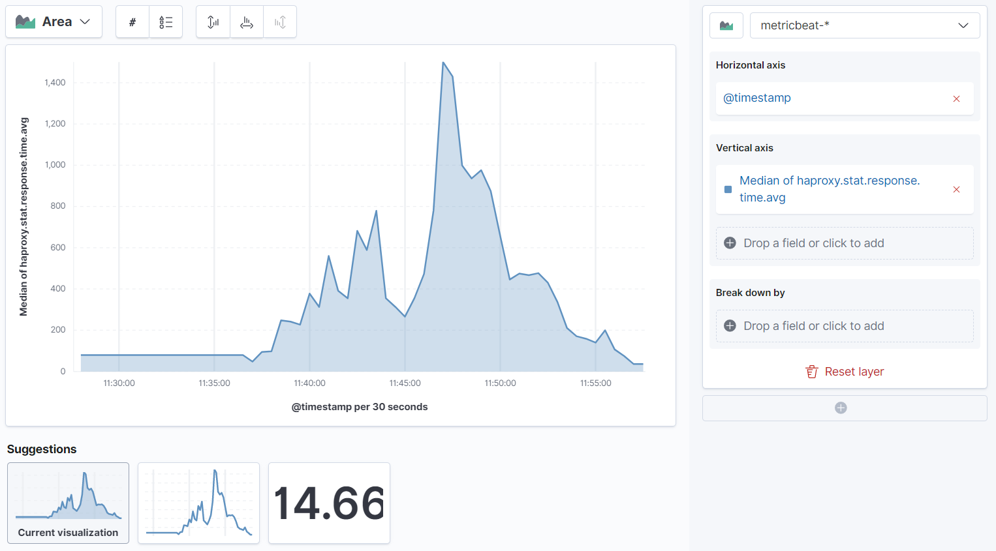This screenshot has height=551, width=996.
Task: Click the vertical axis Drop a field area
Action: (x=845, y=243)
